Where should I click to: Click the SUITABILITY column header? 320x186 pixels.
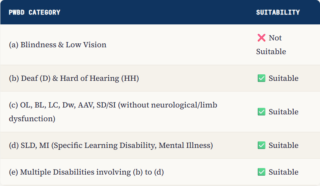[x=278, y=12]
